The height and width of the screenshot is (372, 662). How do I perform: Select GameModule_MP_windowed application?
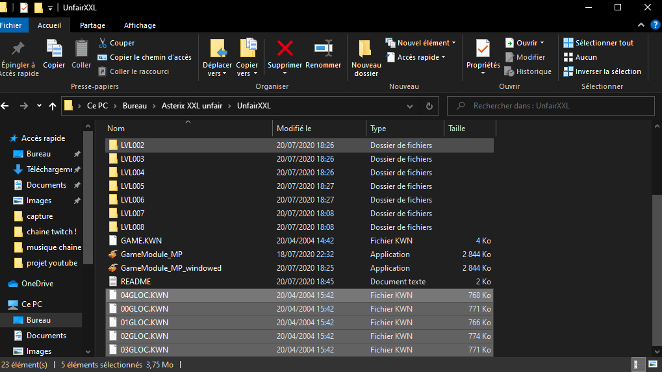299,268
